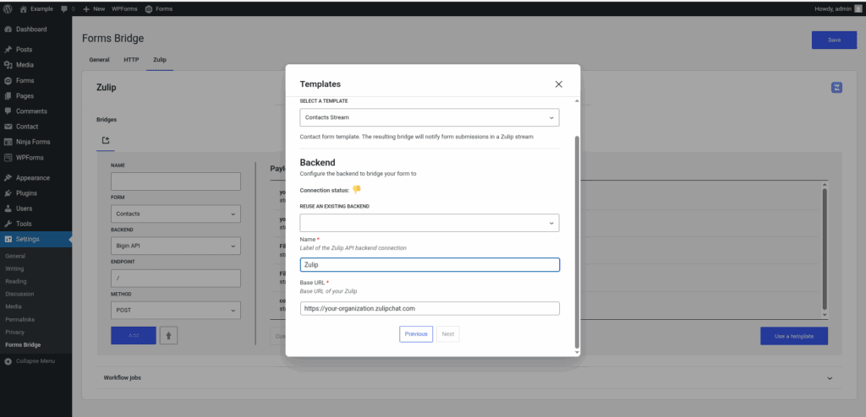Open General settings submenu
Image resolution: width=866 pixels, height=417 pixels.
(x=15, y=256)
